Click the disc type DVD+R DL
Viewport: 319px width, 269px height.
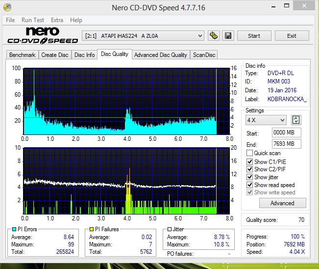click(281, 73)
